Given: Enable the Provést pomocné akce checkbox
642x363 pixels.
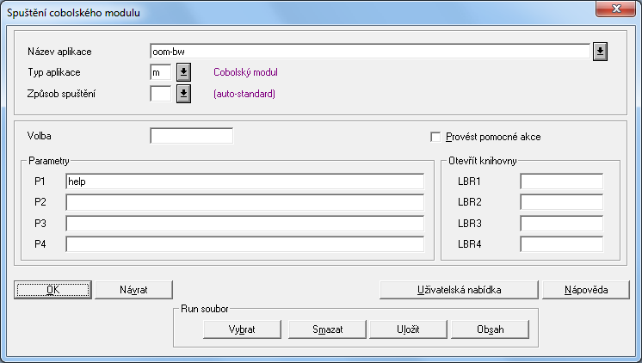Looking at the screenshot, I should click(435, 137).
